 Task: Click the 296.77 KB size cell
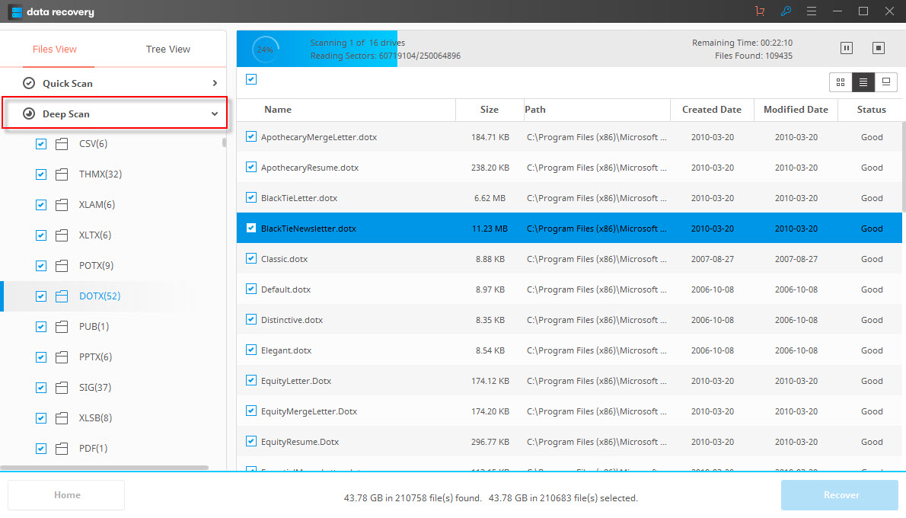coord(490,442)
